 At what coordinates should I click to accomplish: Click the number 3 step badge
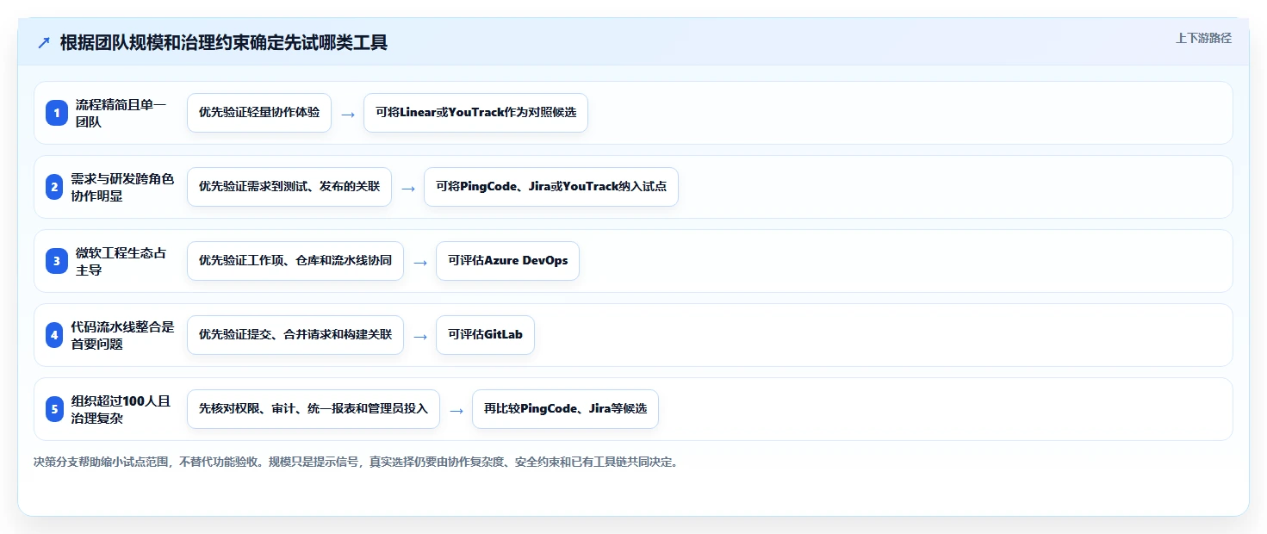[x=55, y=261]
